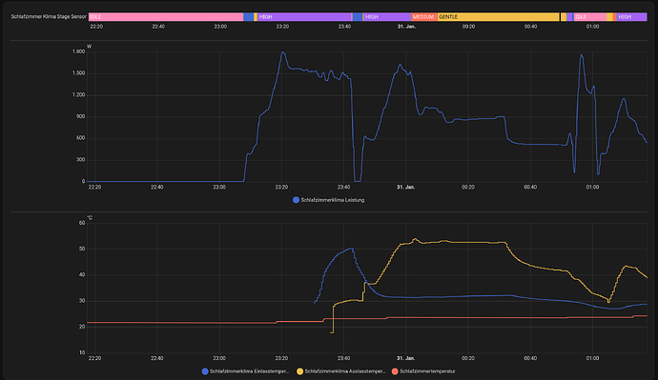Select the short IDLE segment near 01:00
The image size is (658, 380).
(x=589, y=17)
